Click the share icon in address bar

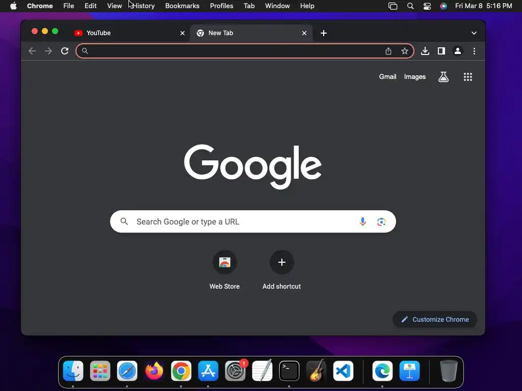[388, 51]
